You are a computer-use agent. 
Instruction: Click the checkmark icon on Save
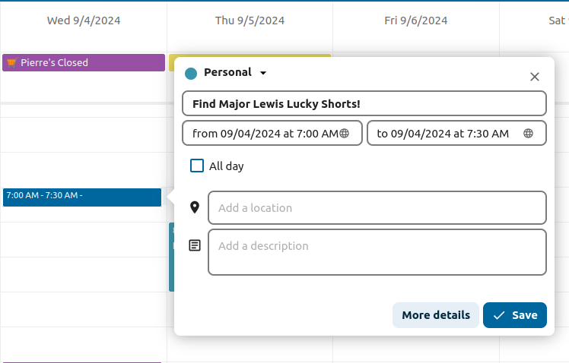[x=499, y=315]
